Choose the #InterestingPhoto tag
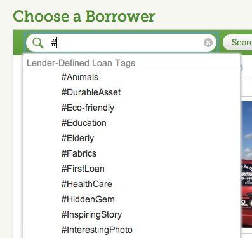Screen dimensions: 252x238 (96, 230)
